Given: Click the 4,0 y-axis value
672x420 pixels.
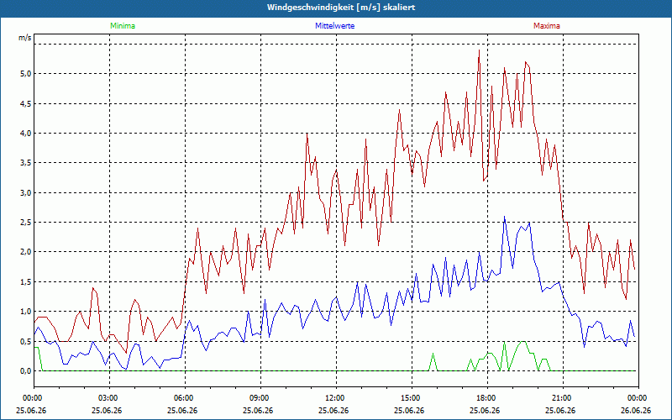Looking at the screenshot, I should pyautogui.click(x=26, y=134).
